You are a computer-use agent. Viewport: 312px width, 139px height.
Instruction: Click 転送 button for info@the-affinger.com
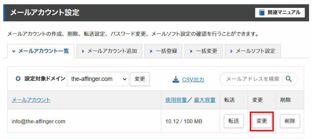[x=234, y=121]
